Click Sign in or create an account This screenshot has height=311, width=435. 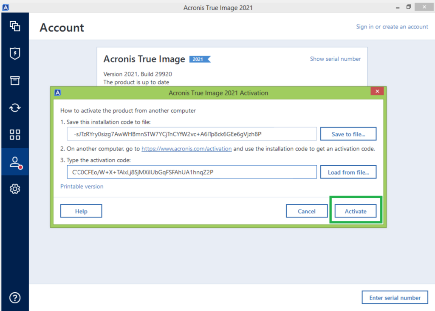tap(392, 27)
